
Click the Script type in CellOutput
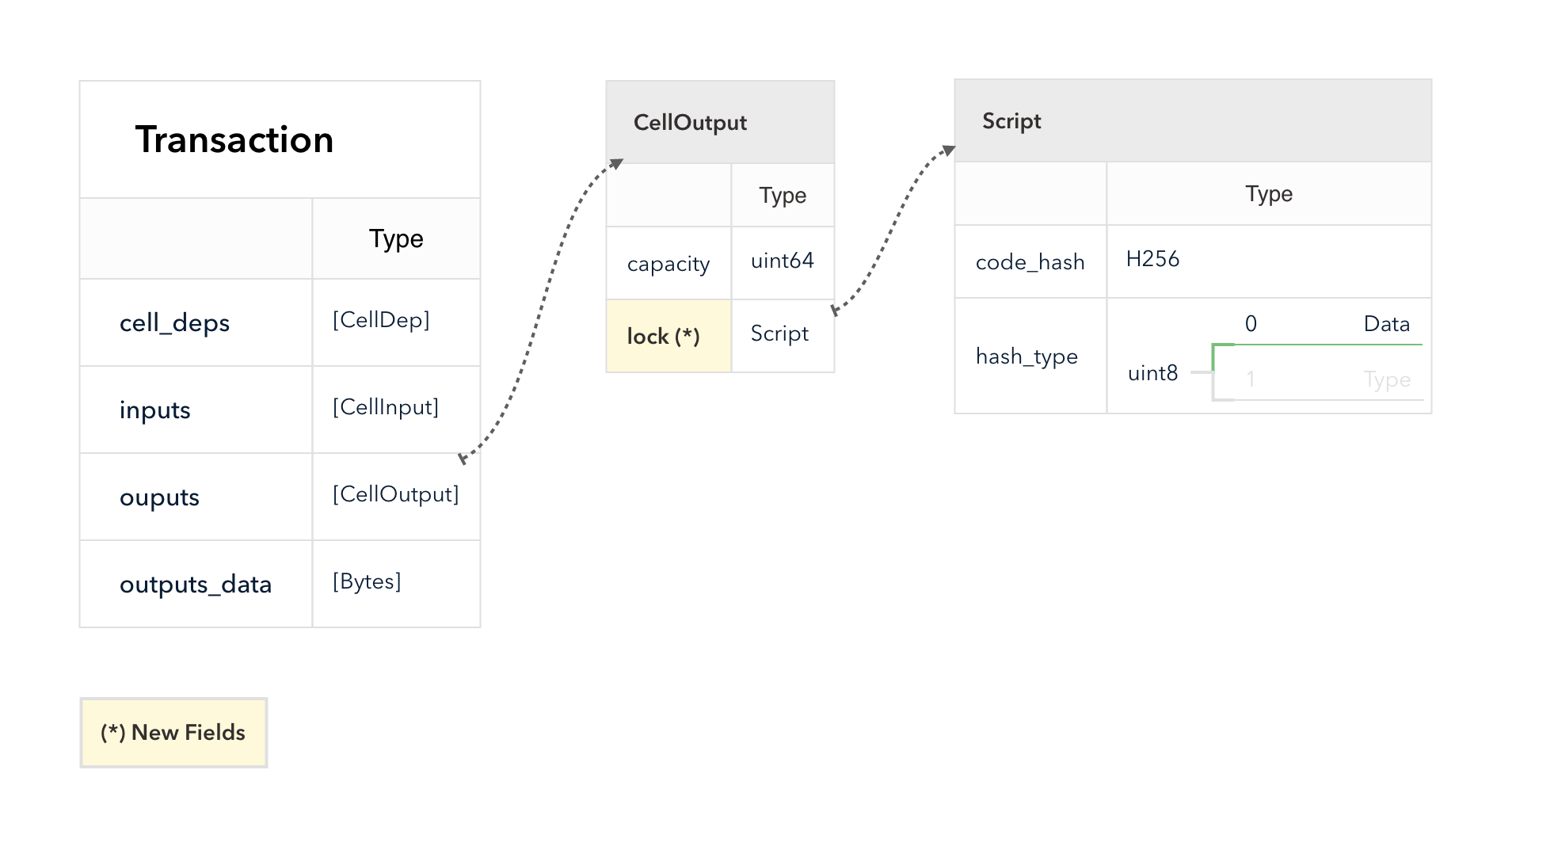point(779,333)
